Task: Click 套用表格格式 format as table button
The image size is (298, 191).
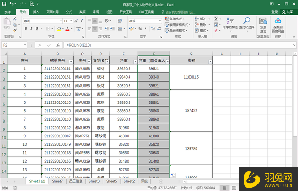Action: pyautogui.click(x=178, y=25)
